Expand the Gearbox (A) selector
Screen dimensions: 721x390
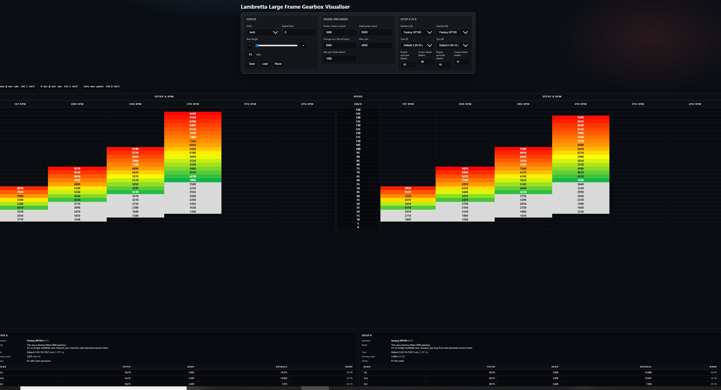[x=417, y=32]
